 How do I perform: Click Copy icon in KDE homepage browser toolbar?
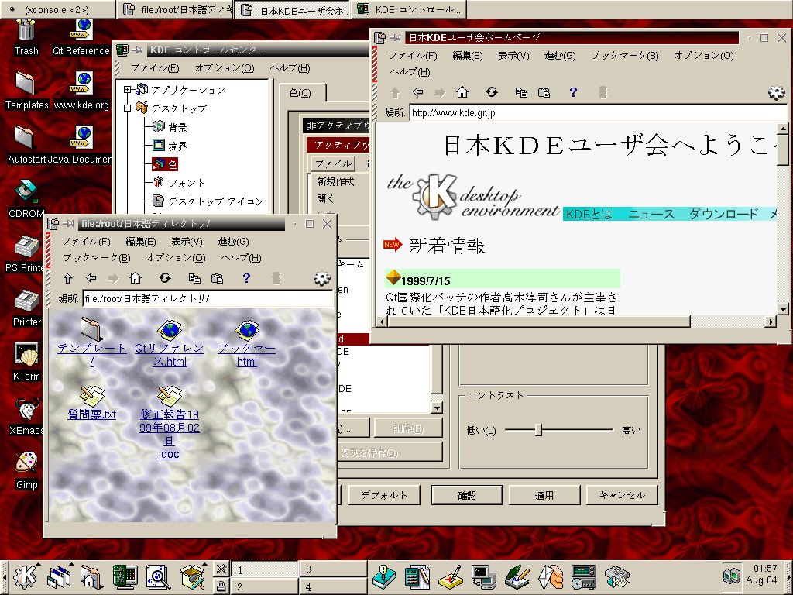coord(521,92)
